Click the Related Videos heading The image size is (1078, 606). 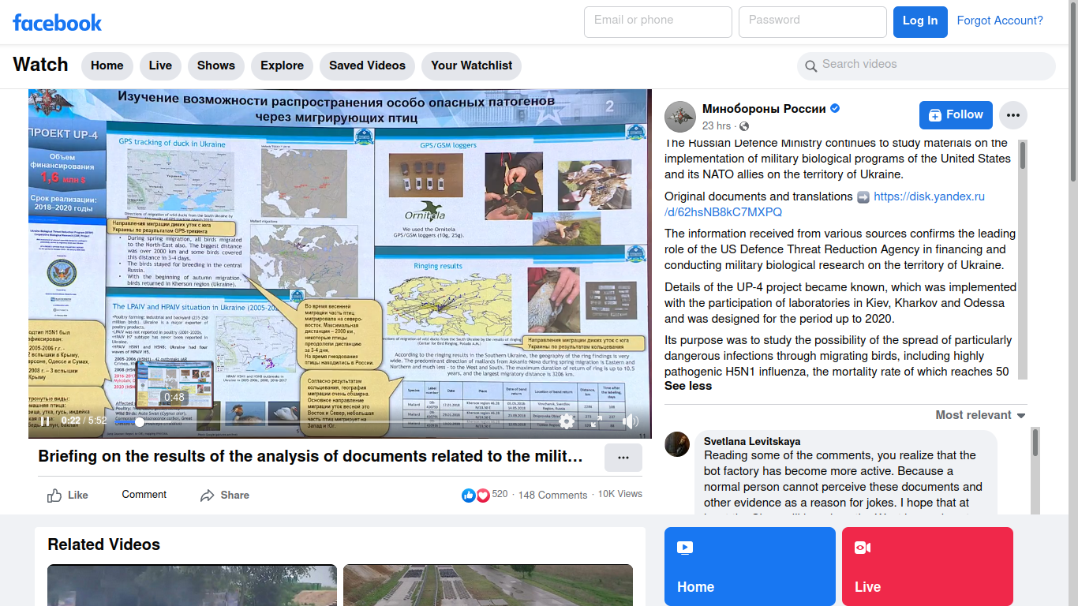(103, 544)
